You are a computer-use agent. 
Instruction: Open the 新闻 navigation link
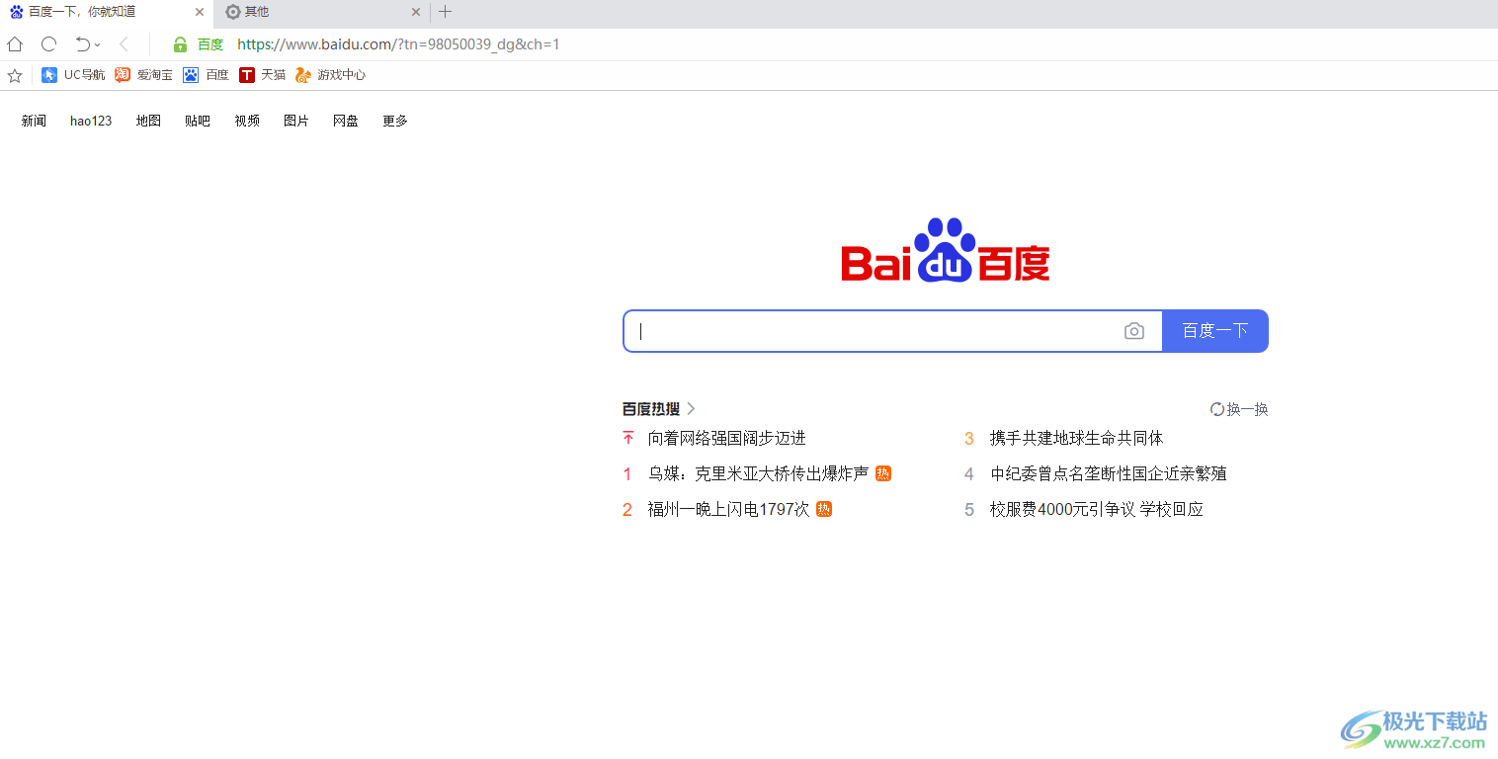tap(34, 121)
